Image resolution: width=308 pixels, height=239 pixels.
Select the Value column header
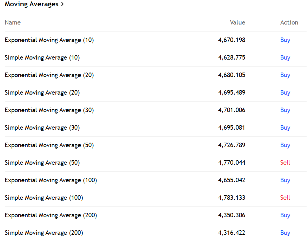[x=237, y=22]
